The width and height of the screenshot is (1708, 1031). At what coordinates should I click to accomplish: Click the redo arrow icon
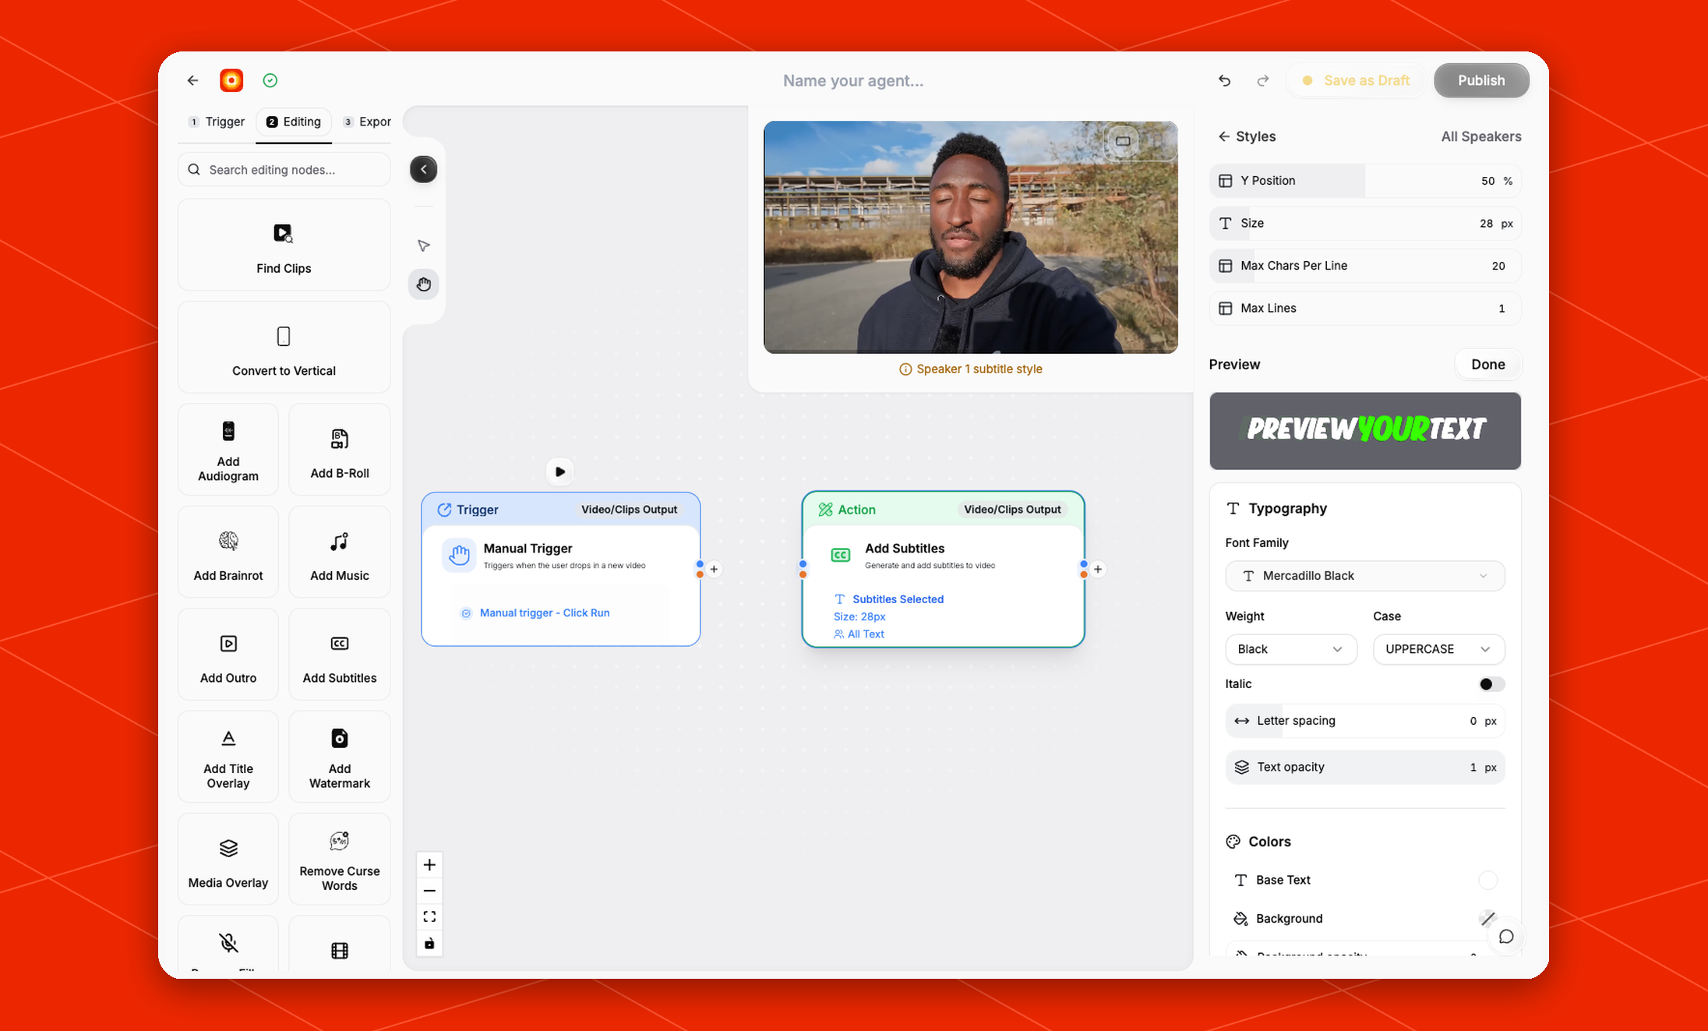1263,80
